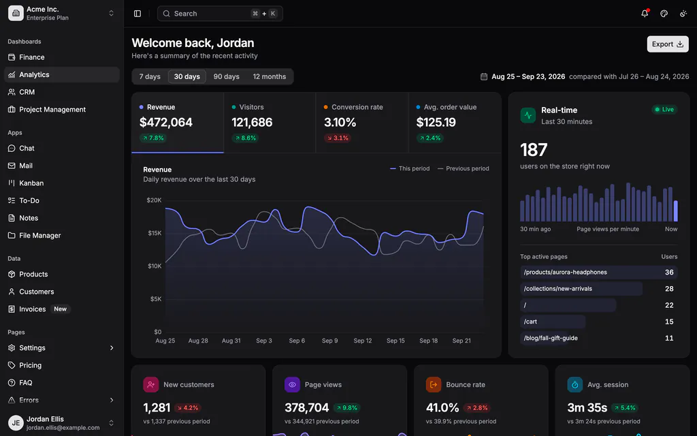Click the Page views eye icon
697x436 pixels.
coord(292,384)
